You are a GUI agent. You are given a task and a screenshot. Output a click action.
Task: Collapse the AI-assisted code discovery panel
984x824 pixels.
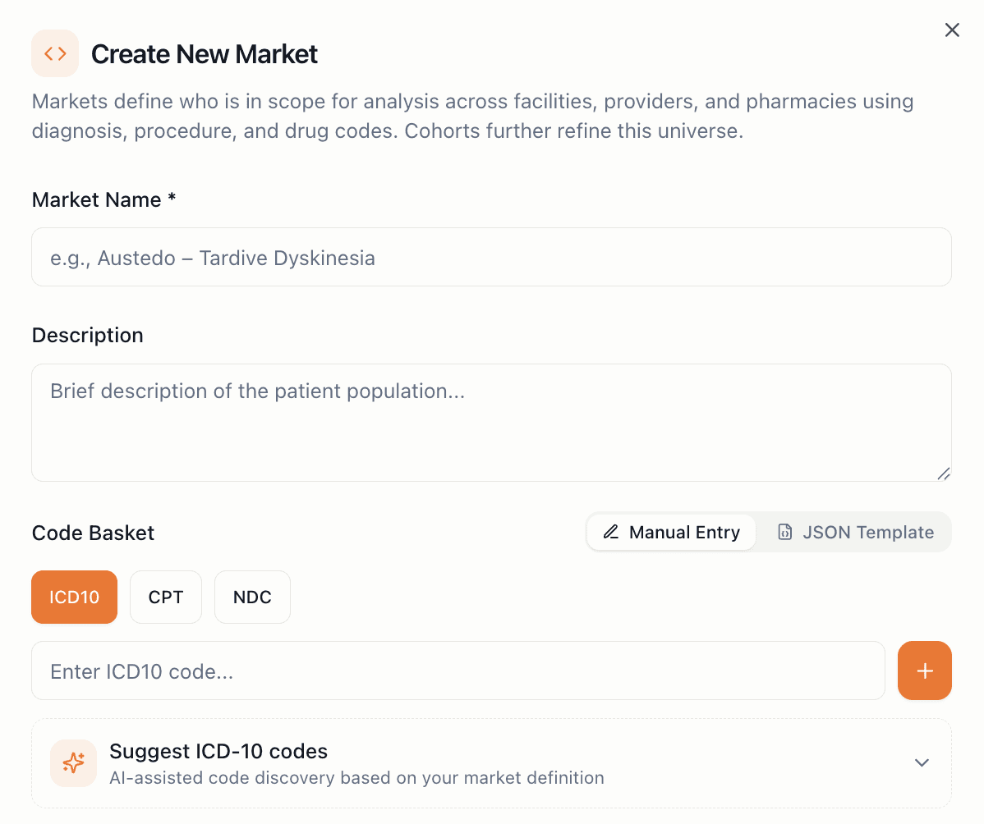coord(921,762)
